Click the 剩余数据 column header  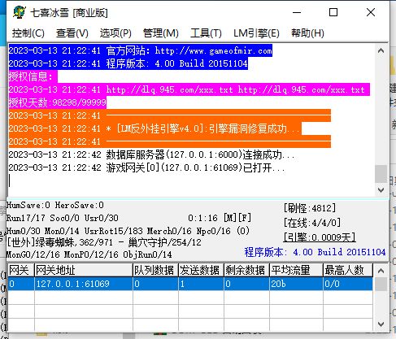pyautogui.click(x=246, y=270)
